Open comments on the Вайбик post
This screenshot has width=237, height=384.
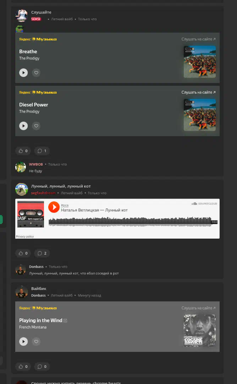[x=42, y=367]
